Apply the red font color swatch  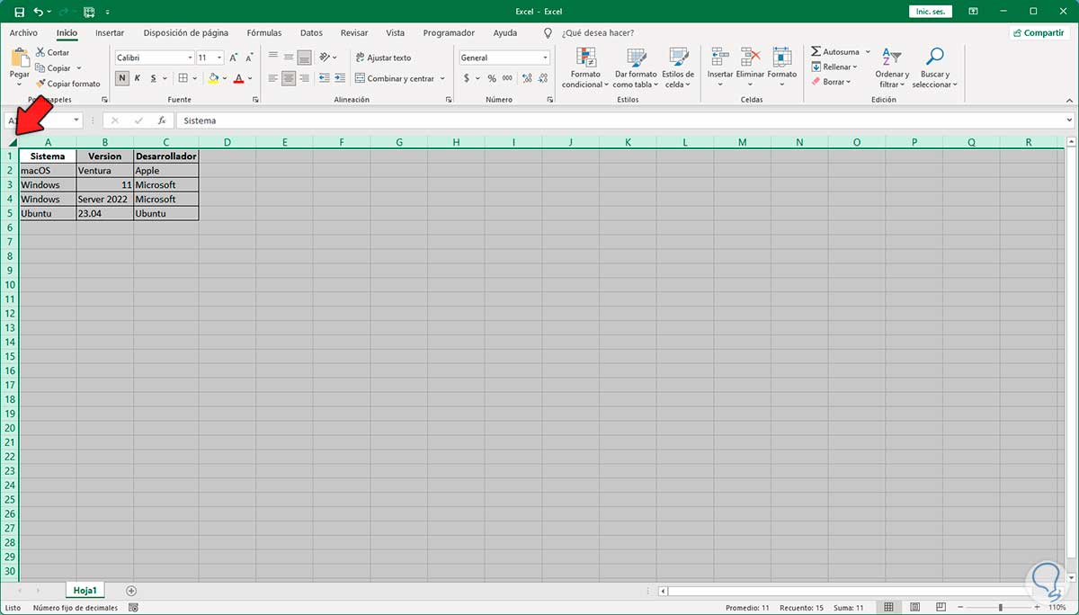(x=238, y=78)
